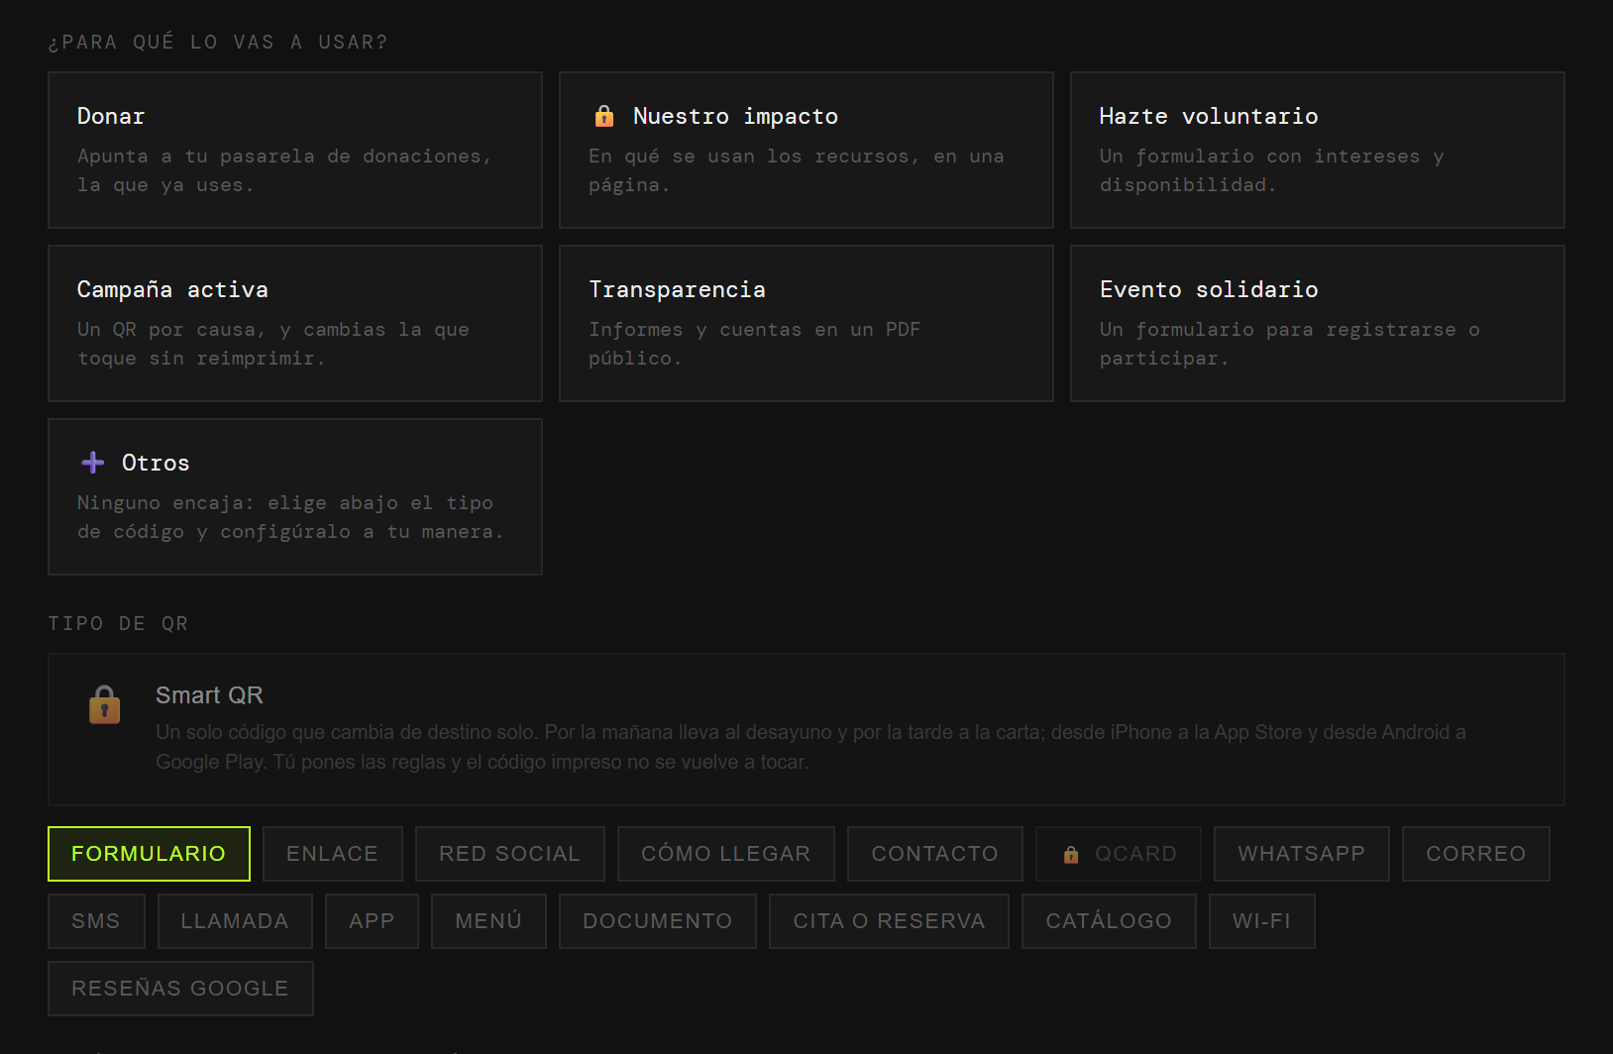Select the Evento solidario card
Viewport: 1613px width, 1054px height.
(1318, 323)
